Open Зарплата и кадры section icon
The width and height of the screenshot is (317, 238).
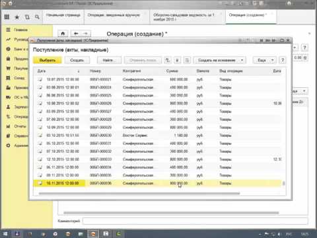tap(9, 107)
